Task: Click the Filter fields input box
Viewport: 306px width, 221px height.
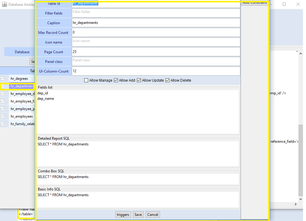Action: tap(156, 13)
